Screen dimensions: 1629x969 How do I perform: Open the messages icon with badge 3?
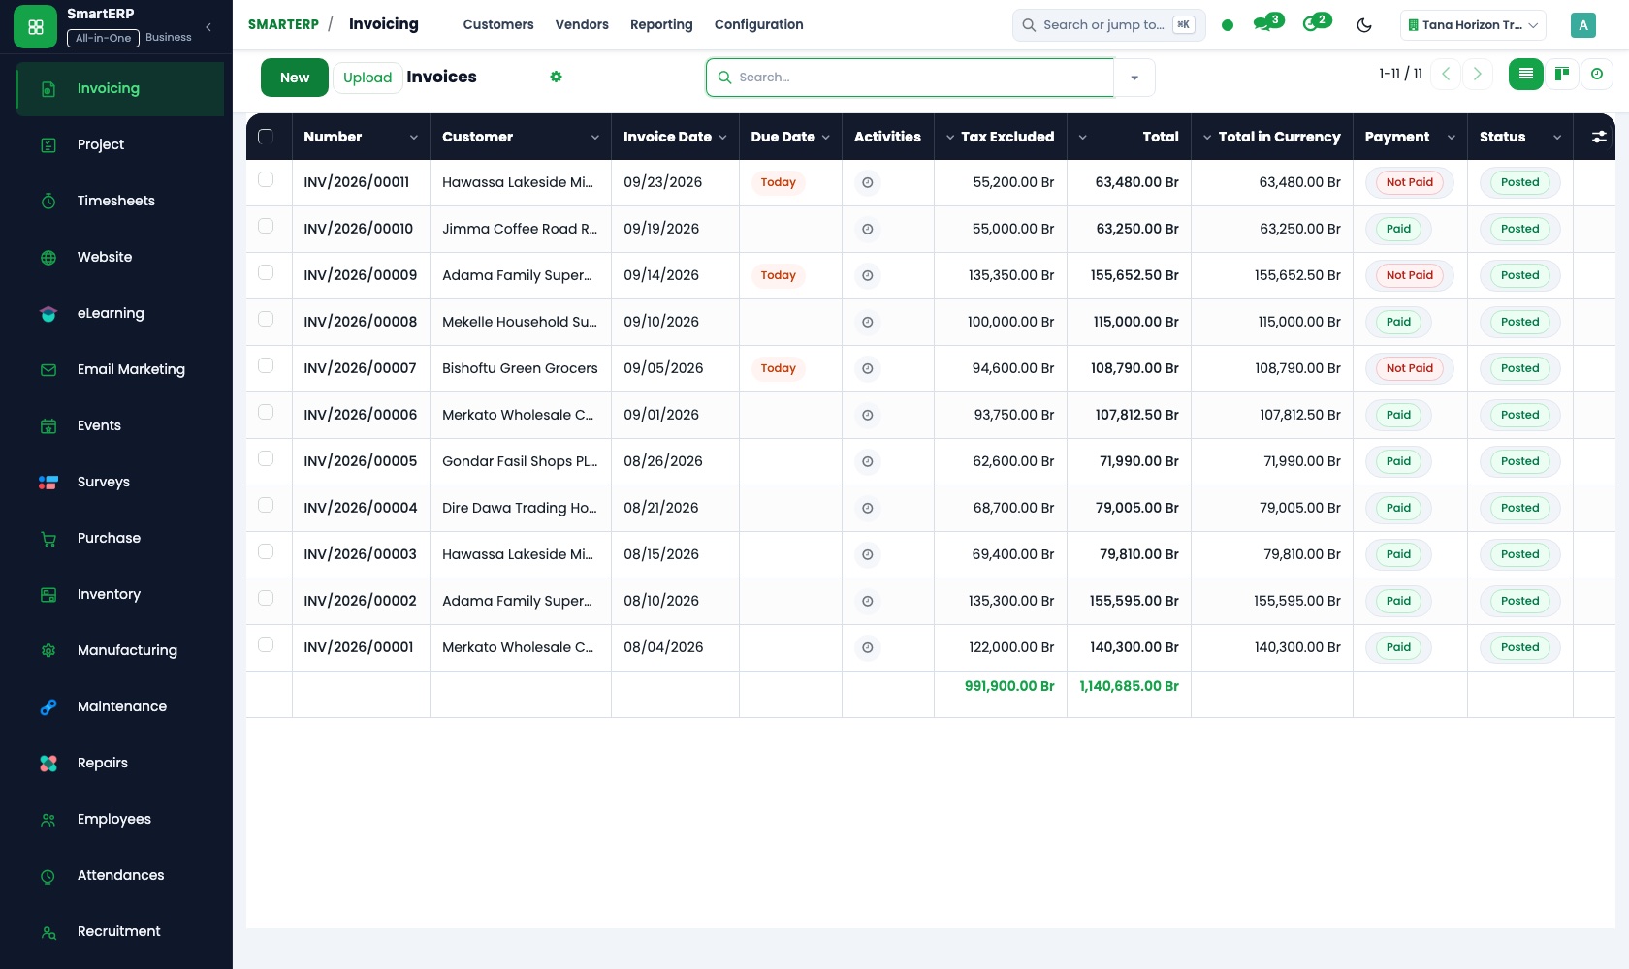click(1267, 24)
